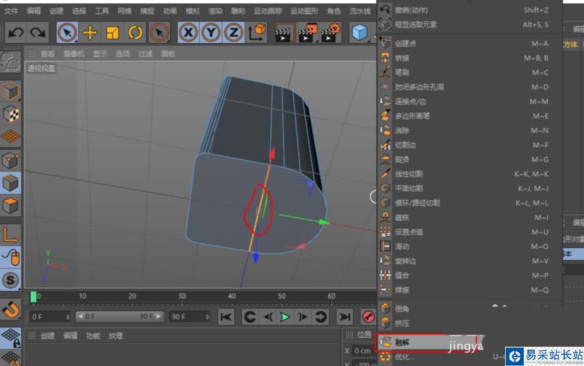The width and height of the screenshot is (584, 366).
Task: Open material manager 纹理 menu
Action: click(116, 336)
